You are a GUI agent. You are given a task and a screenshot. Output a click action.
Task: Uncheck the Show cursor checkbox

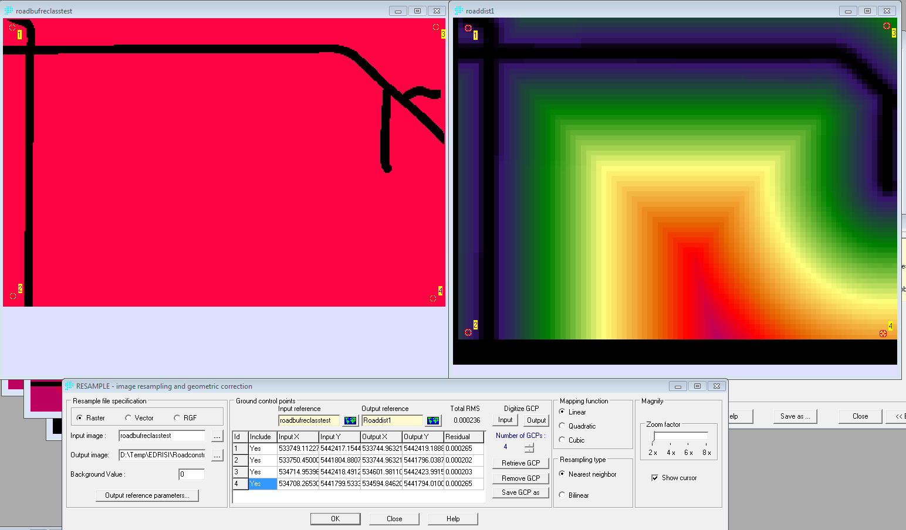(655, 477)
